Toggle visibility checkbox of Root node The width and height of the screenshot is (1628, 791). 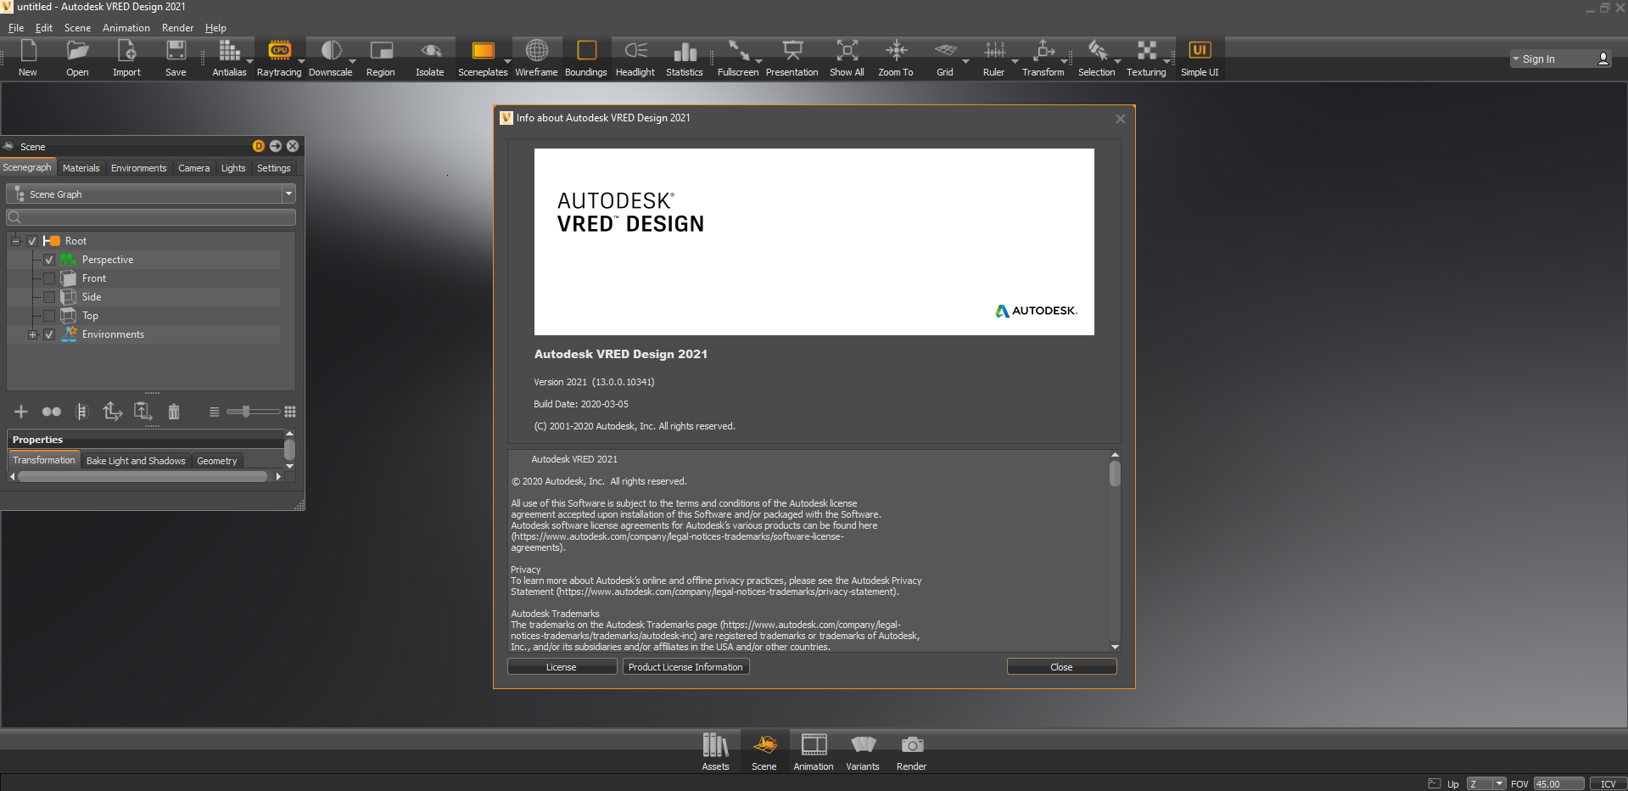click(32, 241)
